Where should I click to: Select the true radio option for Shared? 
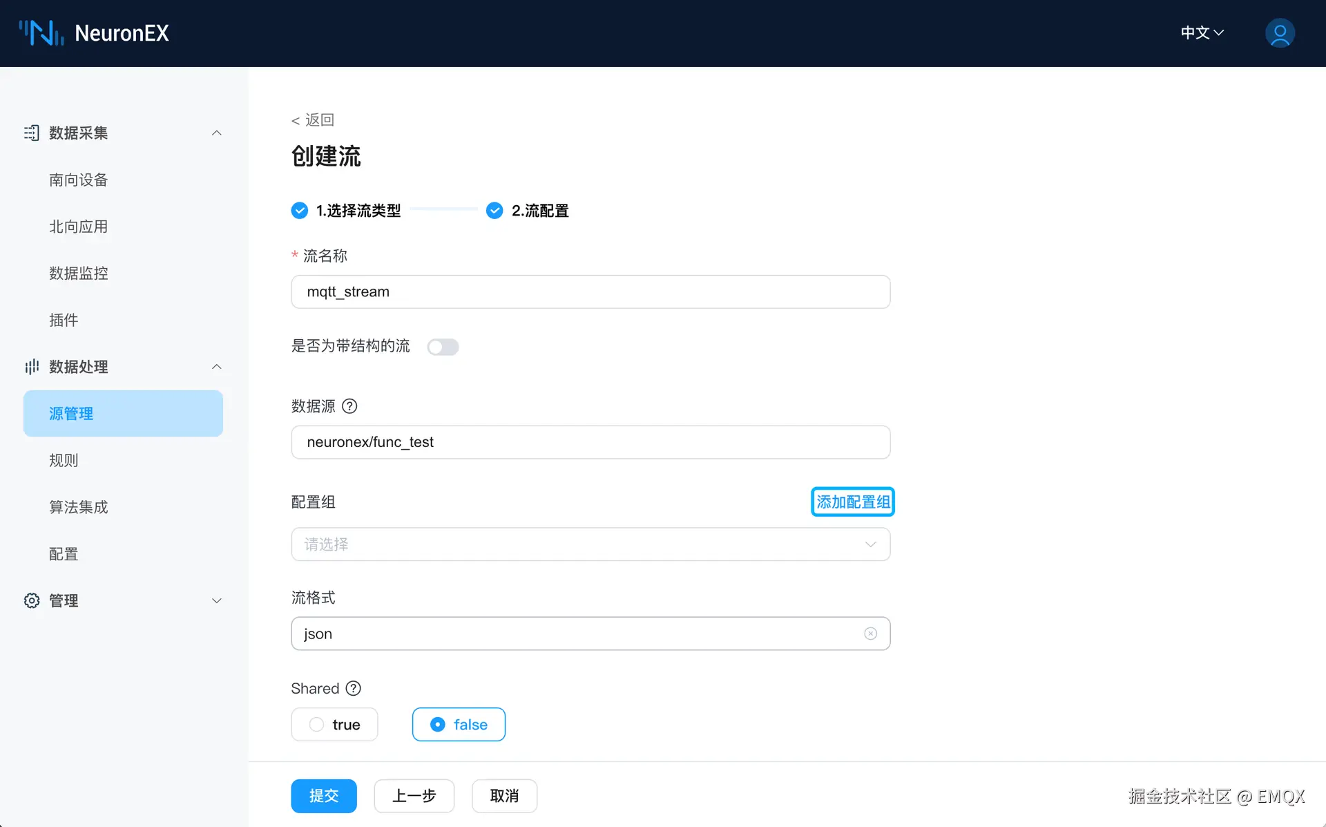click(x=334, y=724)
